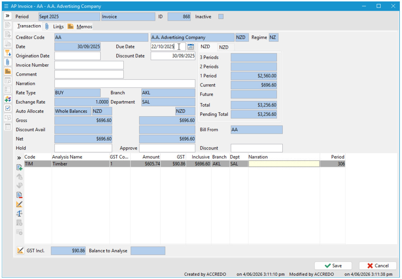Screen dimensions: 402x279
Task: Open attachments via the sidebar paperclip icon
Action: coord(8,62)
